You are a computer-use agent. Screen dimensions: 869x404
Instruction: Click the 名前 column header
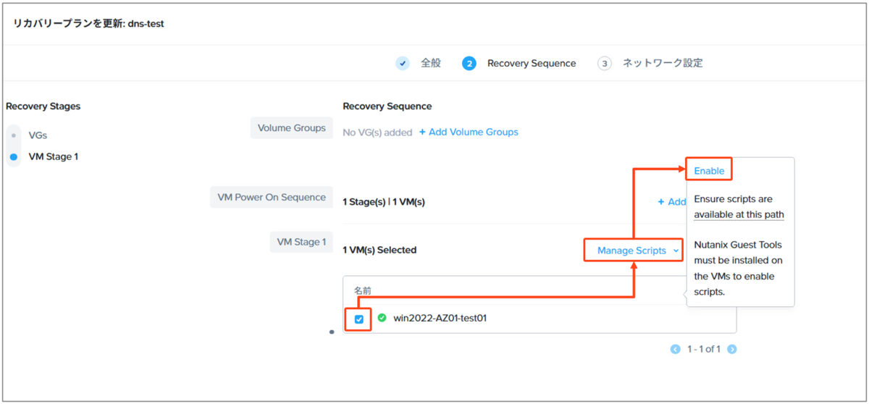[363, 290]
